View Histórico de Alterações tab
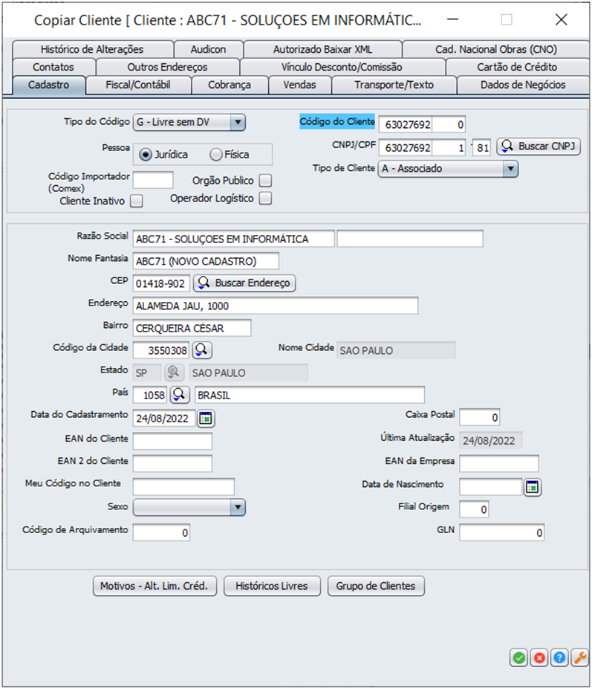592x690 pixels. [x=92, y=49]
